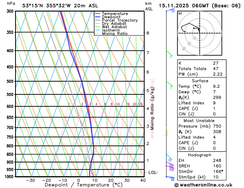
Task: Click the -30 temperature axis label
Action: (30, 180)
